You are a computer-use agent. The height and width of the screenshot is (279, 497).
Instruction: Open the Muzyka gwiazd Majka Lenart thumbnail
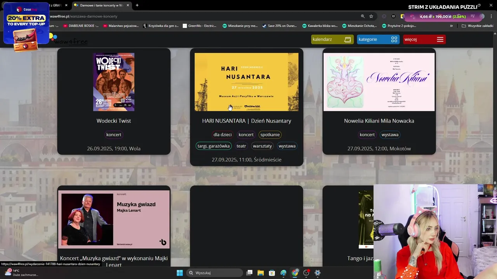pyautogui.click(x=114, y=219)
